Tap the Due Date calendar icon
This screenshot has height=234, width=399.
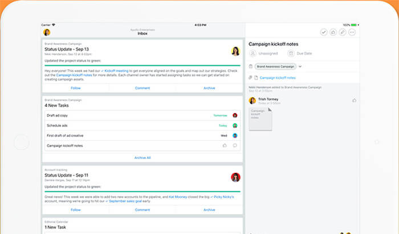tap(291, 53)
